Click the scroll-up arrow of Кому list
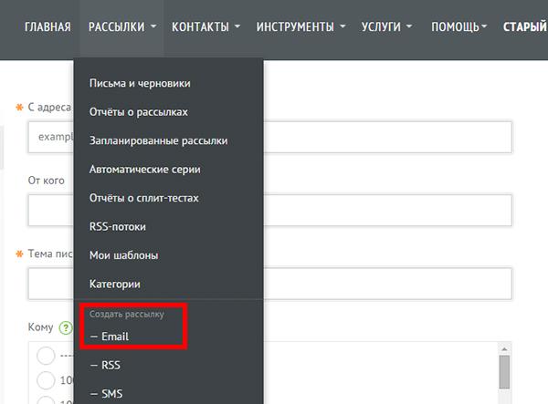Screen dimensions: 548x404 click(x=504, y=349)
